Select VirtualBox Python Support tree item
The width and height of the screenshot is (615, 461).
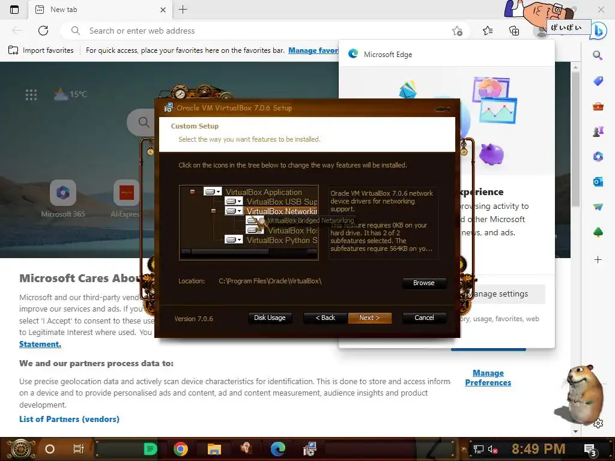pos(282,240)
